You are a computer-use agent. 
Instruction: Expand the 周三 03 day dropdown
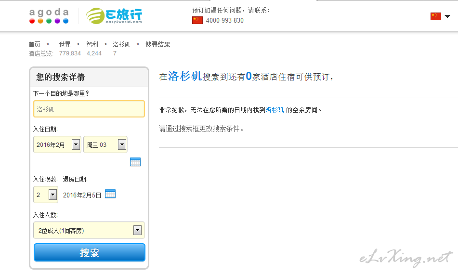pos(105,144)
